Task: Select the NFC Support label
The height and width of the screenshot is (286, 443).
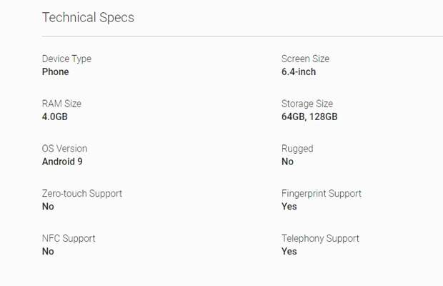Action: click(69, 239)
